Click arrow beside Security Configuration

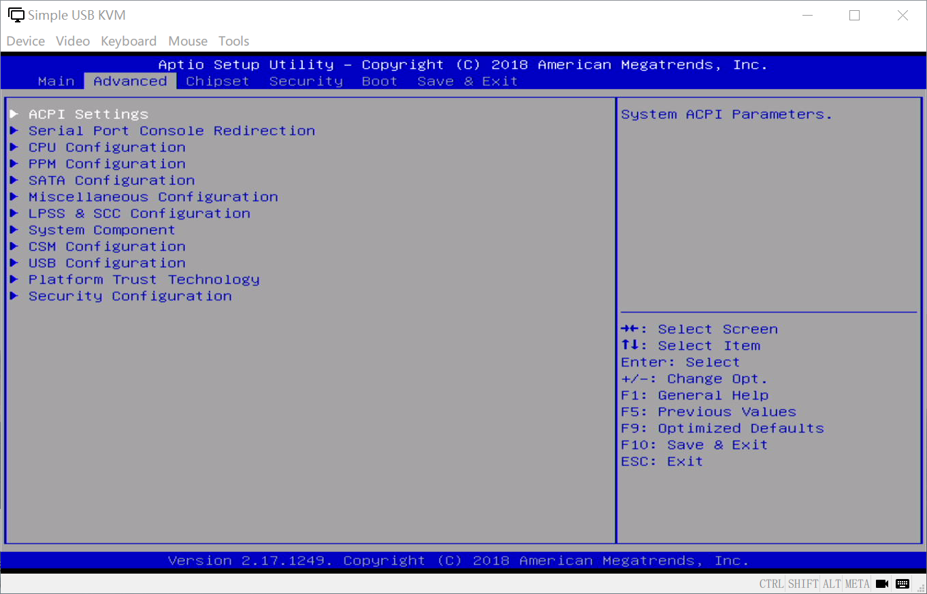point(14,296)
